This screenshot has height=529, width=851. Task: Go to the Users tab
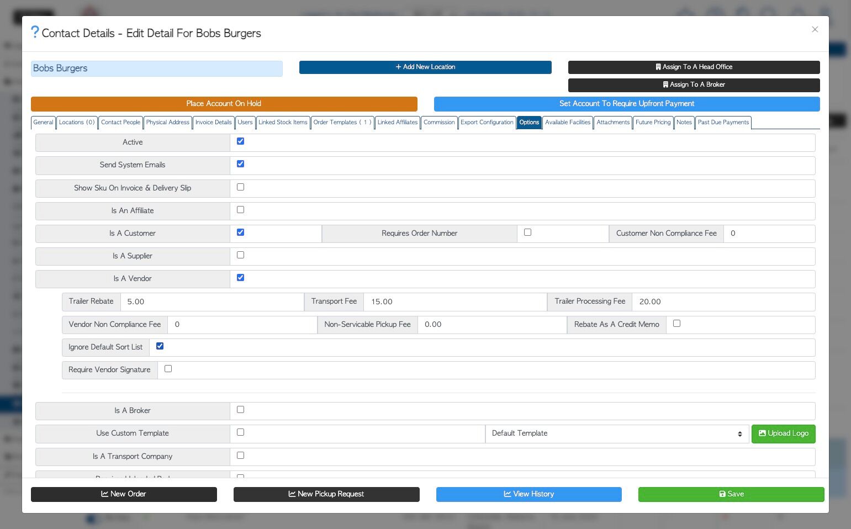(245, 123)
